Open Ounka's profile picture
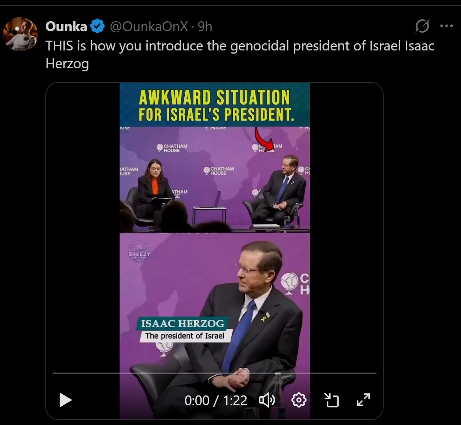Screen dimensions: 461x425 tap(20, 34)
